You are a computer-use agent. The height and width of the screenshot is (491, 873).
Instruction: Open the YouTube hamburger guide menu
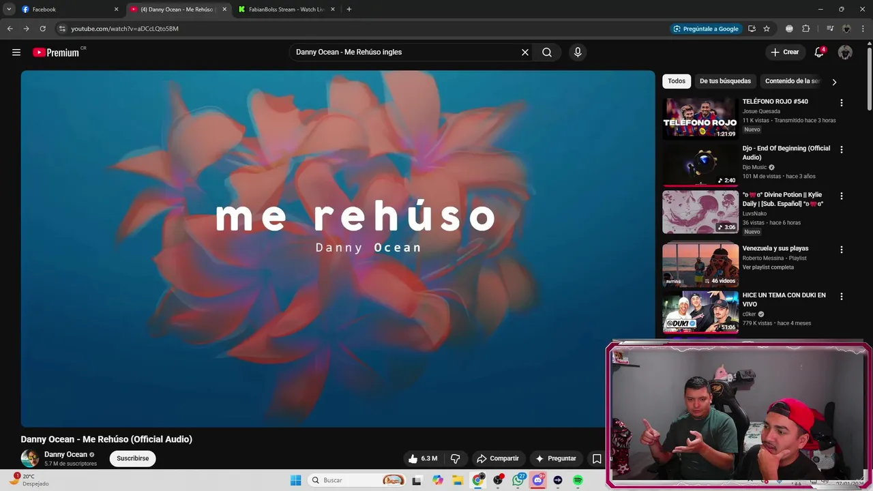point(16,53)
